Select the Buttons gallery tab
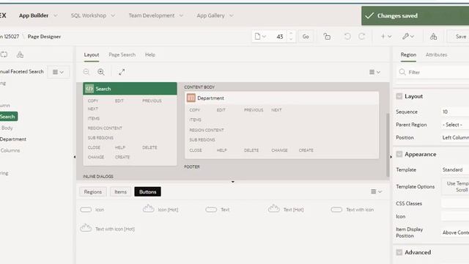The image size is (469, 264). (x=148, y=192)
